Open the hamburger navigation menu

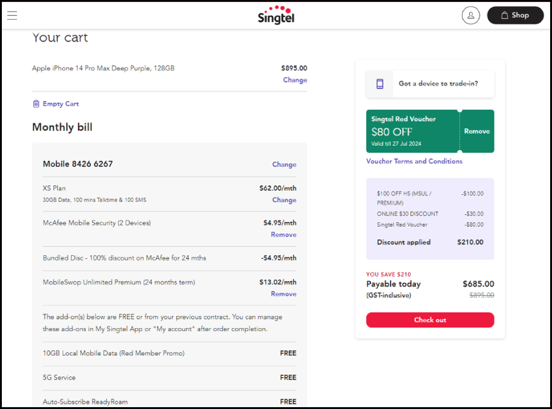(12, 15)
